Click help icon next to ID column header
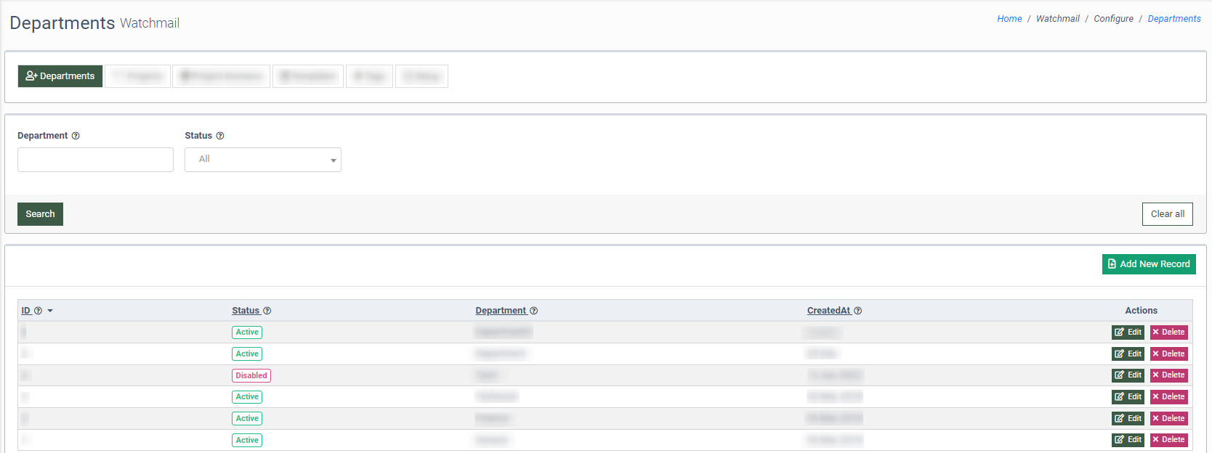This screenshot has width=1212, height=453. coord(39,311)
